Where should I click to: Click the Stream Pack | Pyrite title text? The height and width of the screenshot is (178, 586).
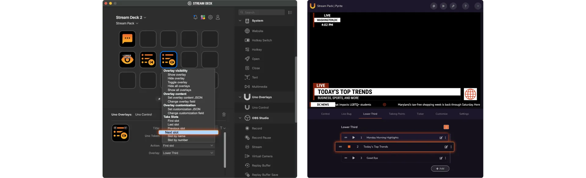click(x=330, y=6)
